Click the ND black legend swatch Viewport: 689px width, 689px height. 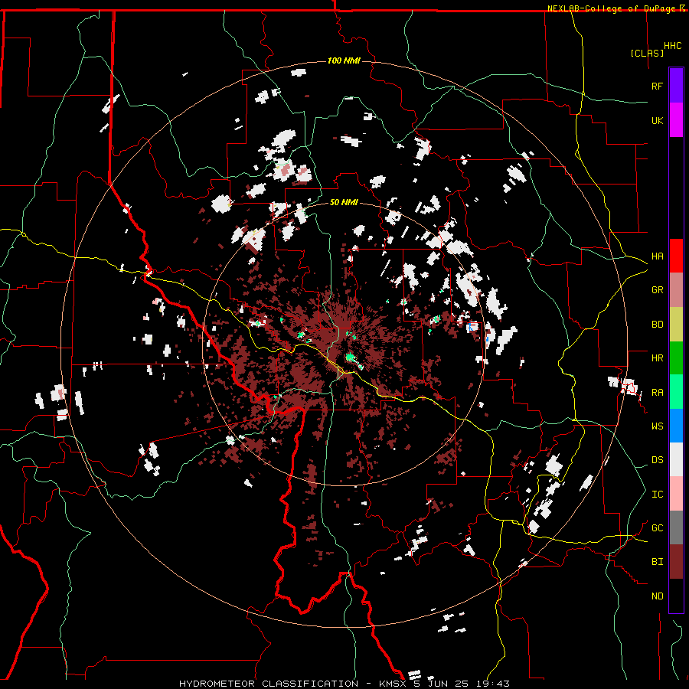[x=676, y=596]
